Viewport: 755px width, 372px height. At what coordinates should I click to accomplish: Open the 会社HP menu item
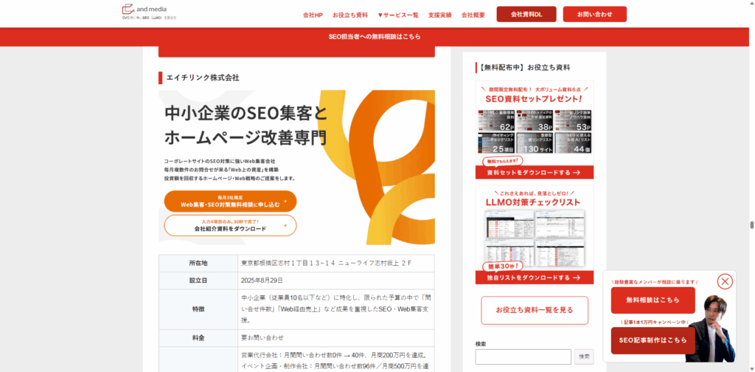[x=313, y=15]
